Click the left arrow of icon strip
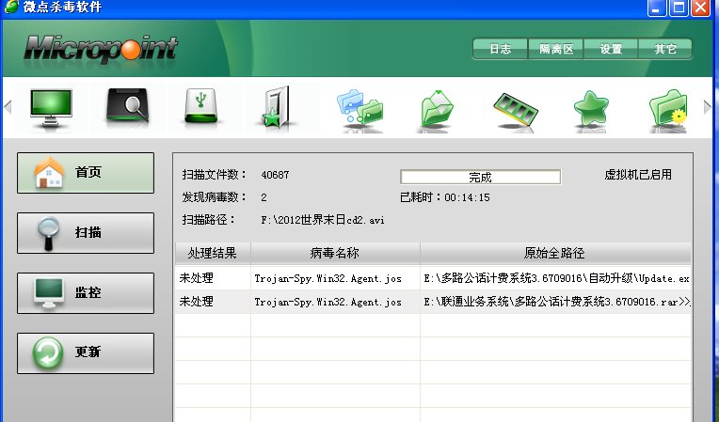719x422 pixels. pos(8,107)
